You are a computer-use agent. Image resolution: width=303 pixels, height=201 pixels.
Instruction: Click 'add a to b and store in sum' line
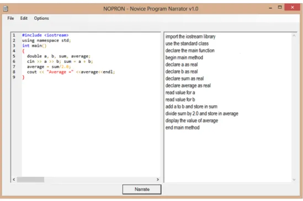point(192,106)
